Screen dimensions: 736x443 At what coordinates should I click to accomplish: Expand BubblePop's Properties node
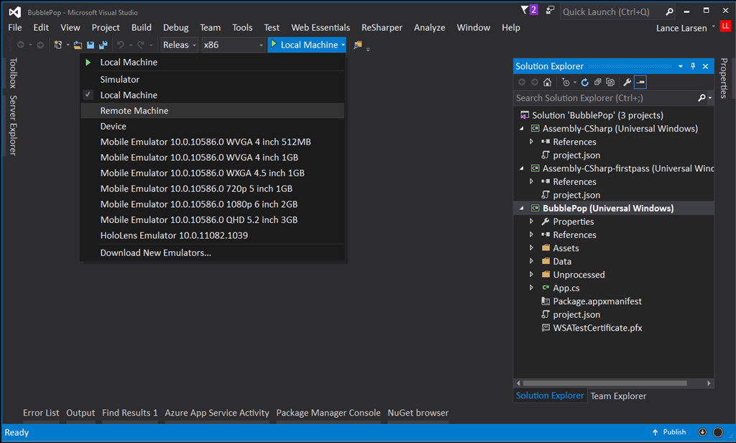tap(531, 221)
